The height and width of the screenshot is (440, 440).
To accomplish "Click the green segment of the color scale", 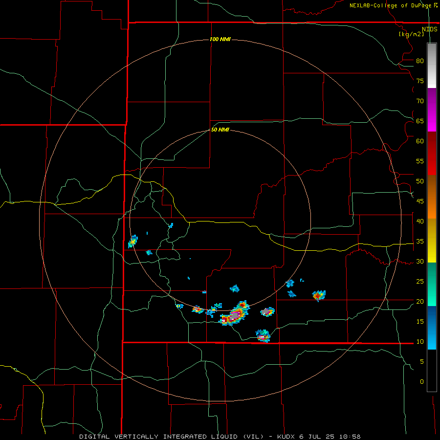I will pyautogui.click(x=432, y=284).
